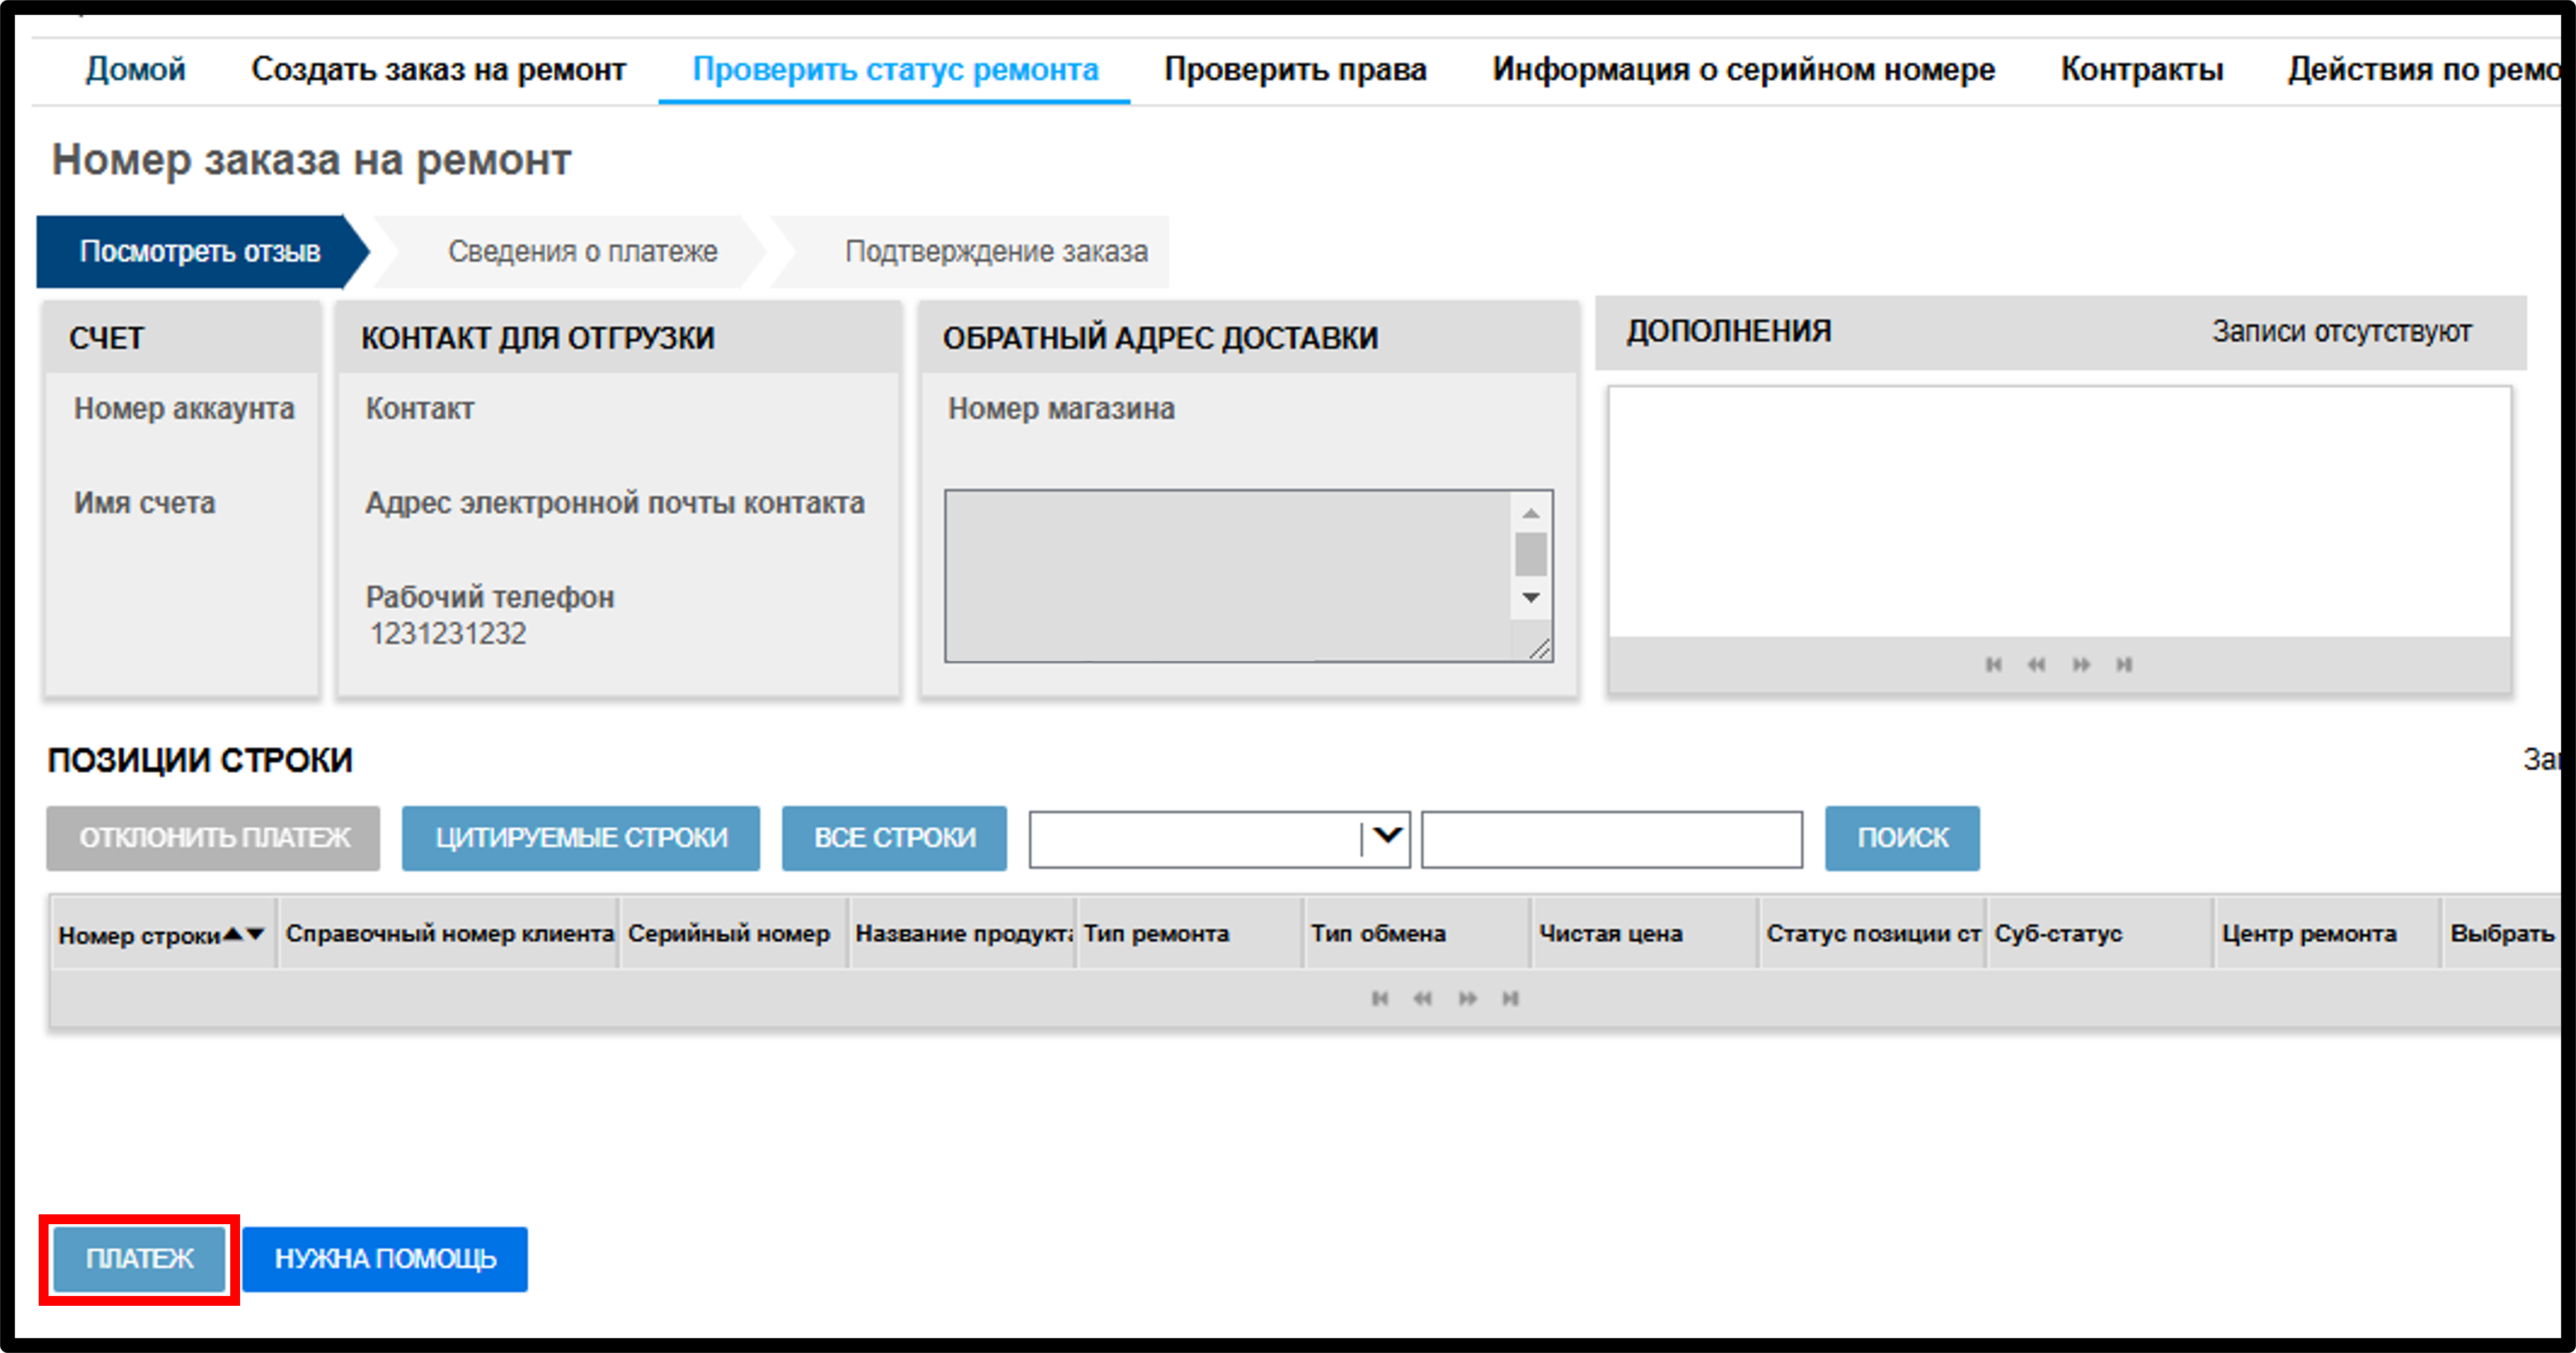Go to previous page in line items table pager
Screen dimensions: 2576x1353
coord(1422,998)
